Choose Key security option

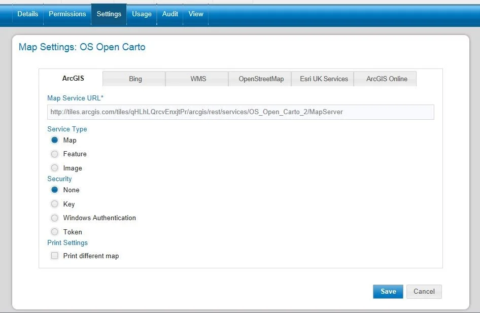[x=54, y=204]
